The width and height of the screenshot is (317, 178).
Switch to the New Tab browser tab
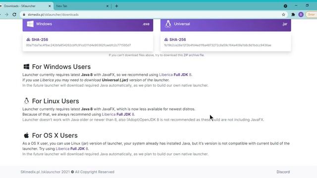pyautogui.click(x=81, y=6)
